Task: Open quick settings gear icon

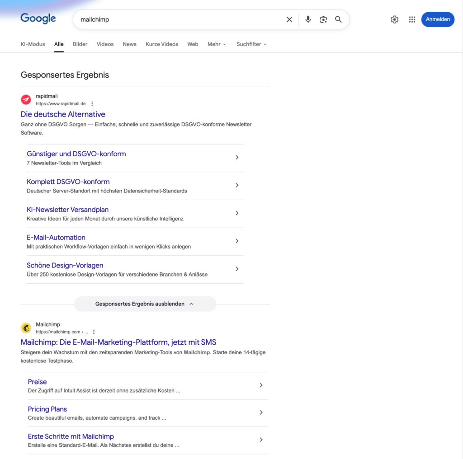Action: click(394, 19)
